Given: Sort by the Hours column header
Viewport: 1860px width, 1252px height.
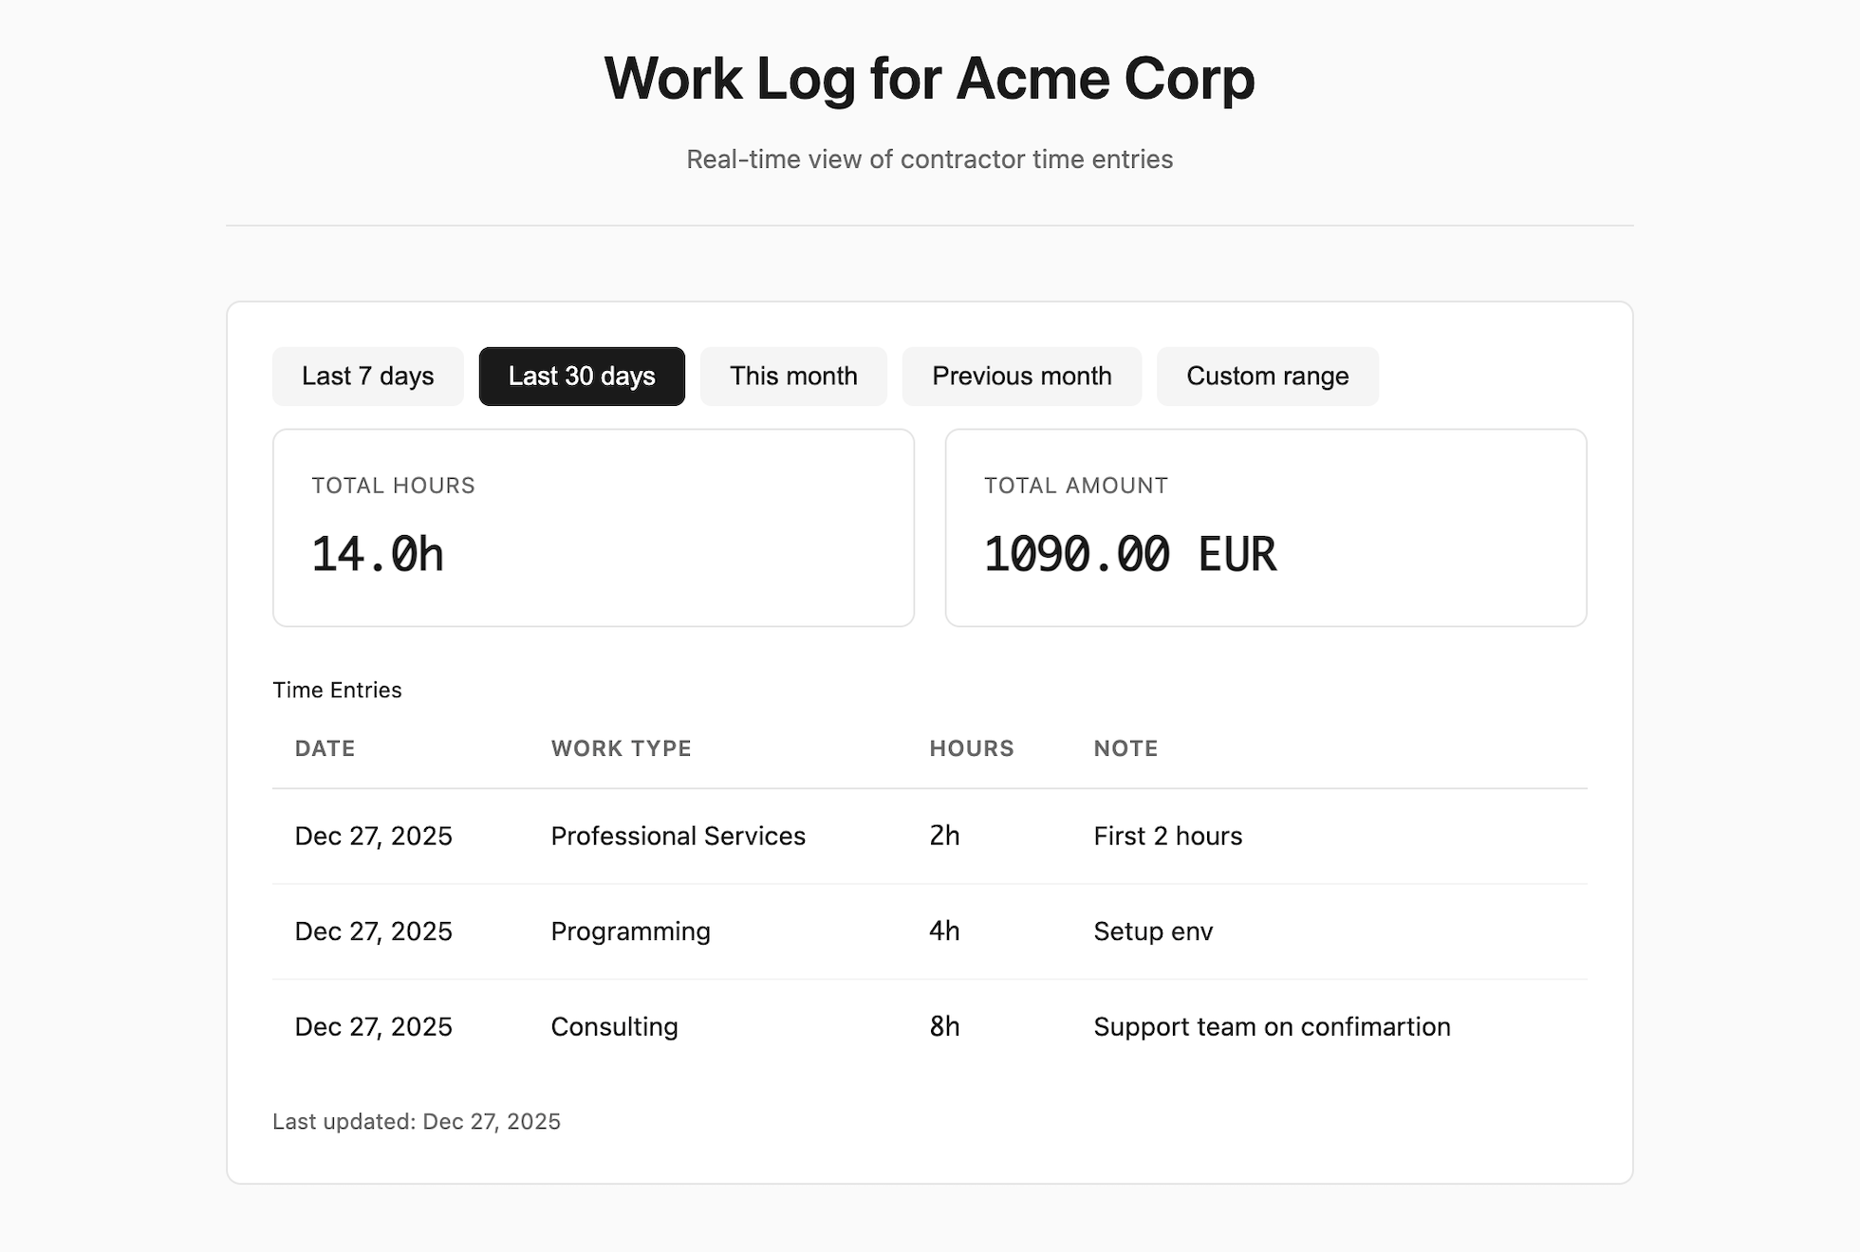Looking at the screenshot, I should 972,748.
